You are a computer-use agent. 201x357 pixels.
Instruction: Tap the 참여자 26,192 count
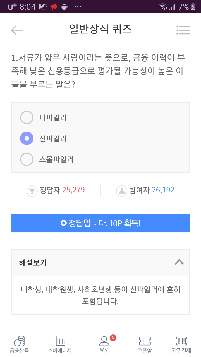pos(163,190)
